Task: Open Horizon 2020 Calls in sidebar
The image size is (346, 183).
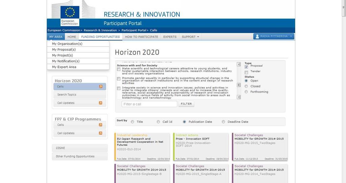Action: [80, 86]
